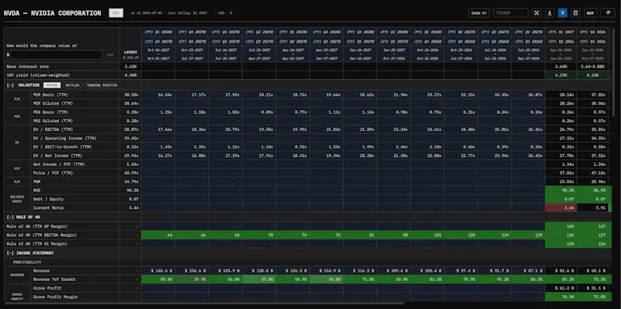Click the clipboard/notes icon next to DCF
The width and height of the screenshot is (621, 309).
click(575, 13)
